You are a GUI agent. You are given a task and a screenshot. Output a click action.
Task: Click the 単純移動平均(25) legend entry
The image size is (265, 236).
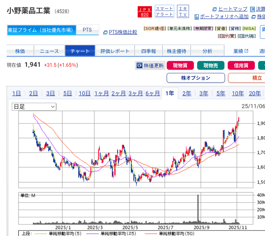coord(111,233)
